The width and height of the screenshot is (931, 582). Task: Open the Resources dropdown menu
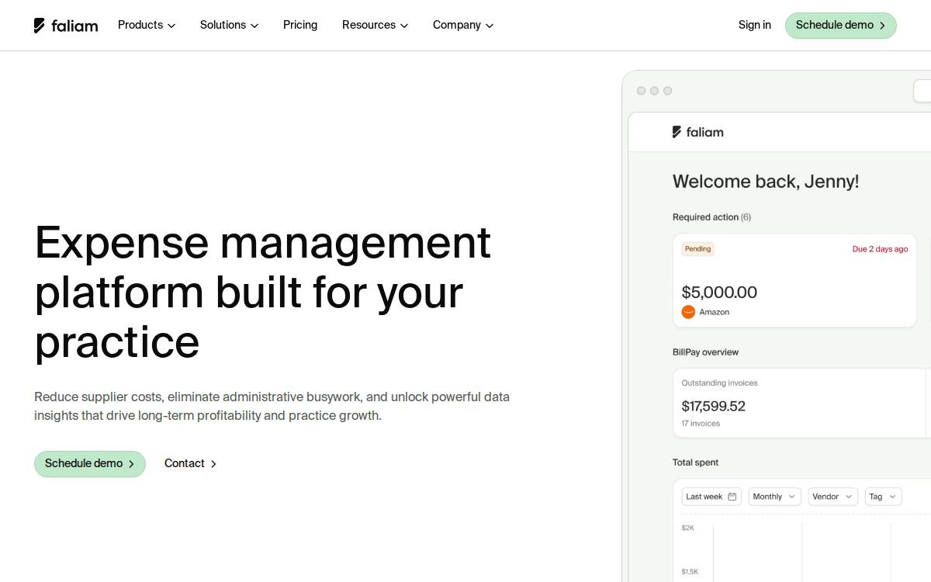coord(375,25)
